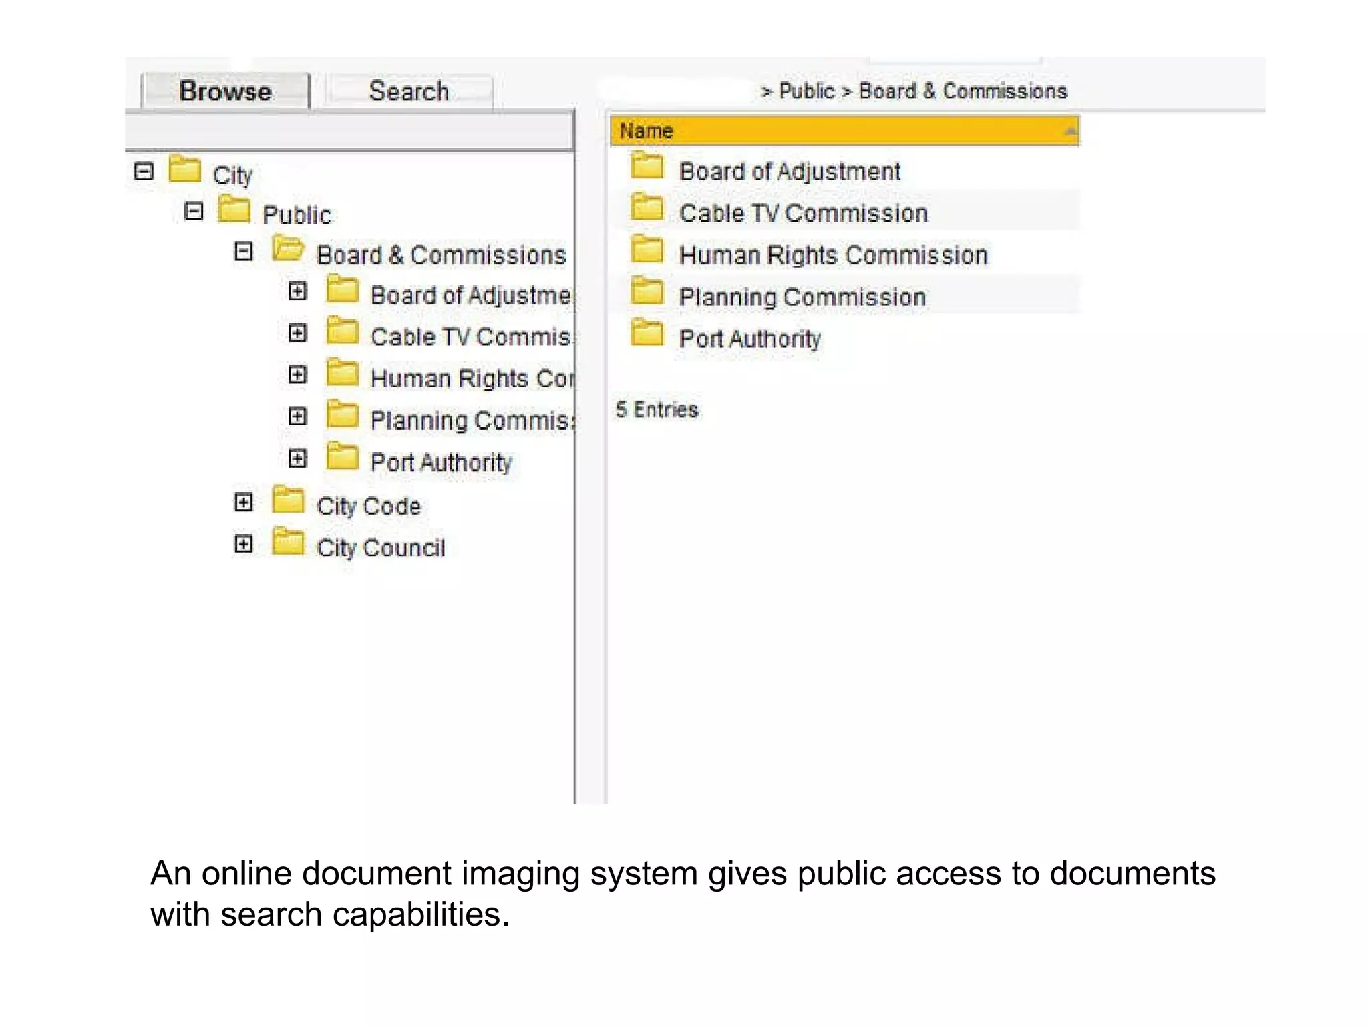Click the City folder icon
The image size is (1368, 1026).
click(x=184, y=168)
